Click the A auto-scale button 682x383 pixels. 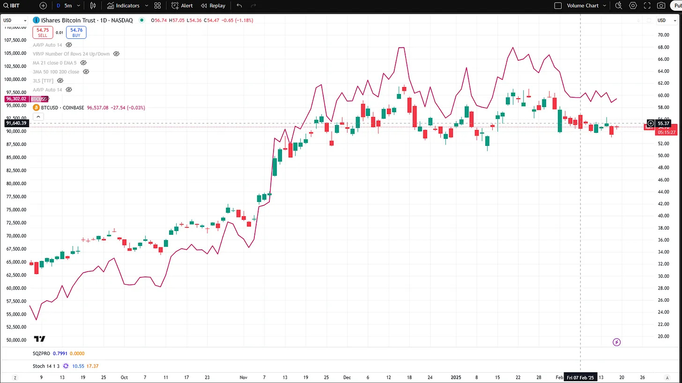point(667,377)
